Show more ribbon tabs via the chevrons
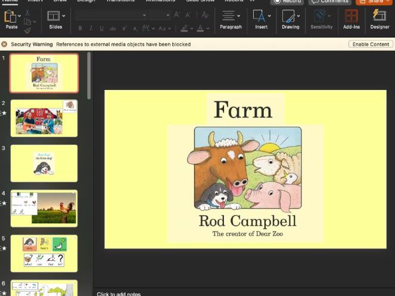Screen dimensions: 395x296 tap(253, 1)
